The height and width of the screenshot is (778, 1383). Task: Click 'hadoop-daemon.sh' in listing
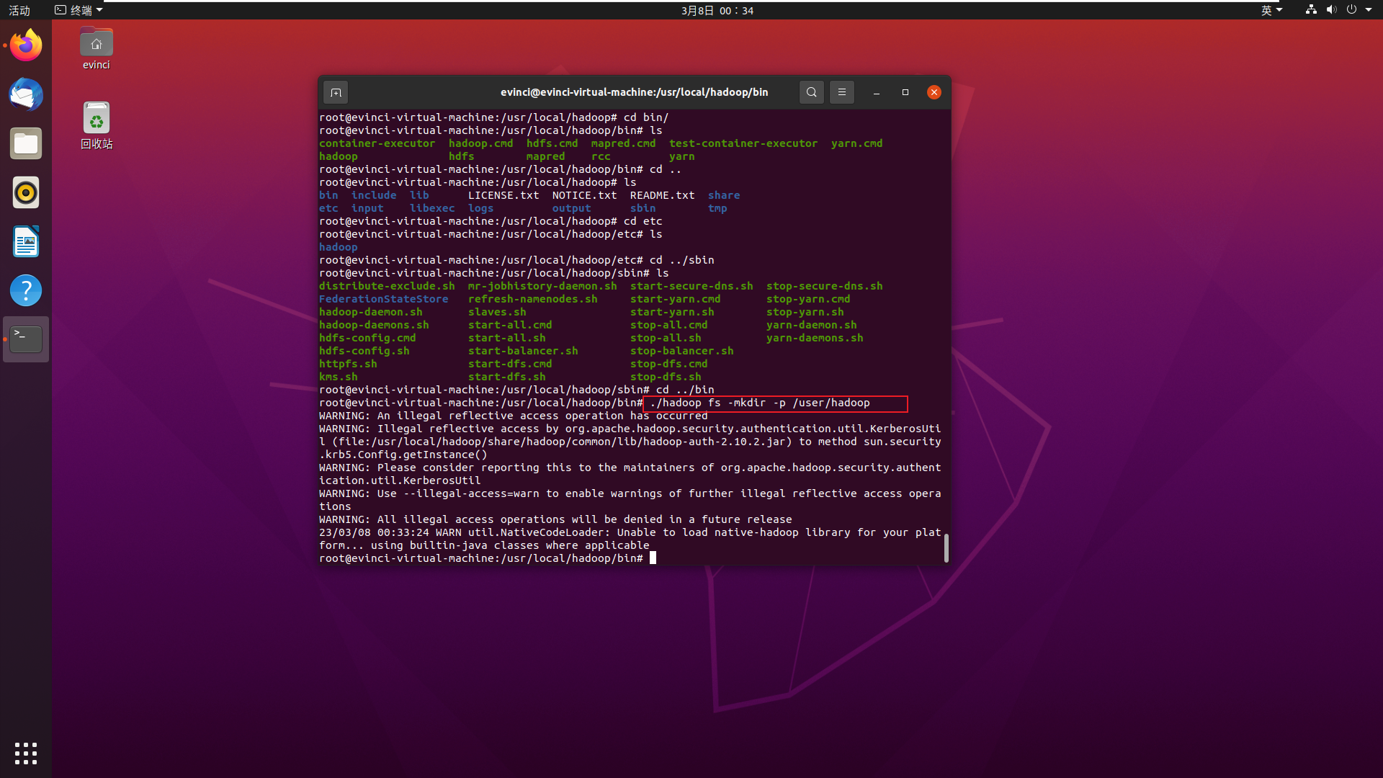pyautogui.click(x=371, y=312)
